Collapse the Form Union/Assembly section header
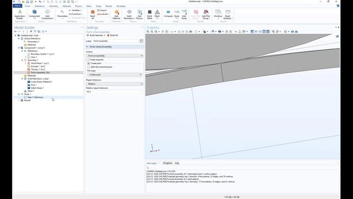353x199 pixels. (115, 46)
